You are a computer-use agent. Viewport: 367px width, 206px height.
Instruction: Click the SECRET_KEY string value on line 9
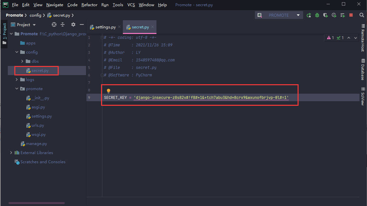[x=211, y=98]
